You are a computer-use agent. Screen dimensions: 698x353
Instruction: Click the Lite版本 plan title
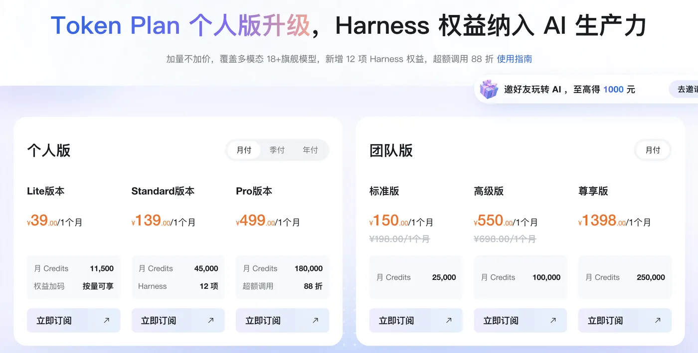point(46,191)
